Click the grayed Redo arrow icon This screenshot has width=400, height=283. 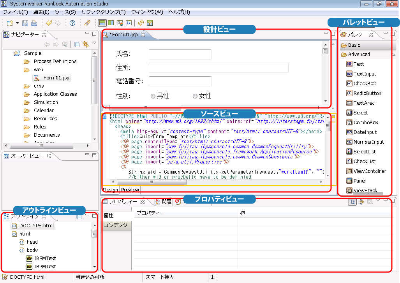pyautogui.click(x=58, y=23)
